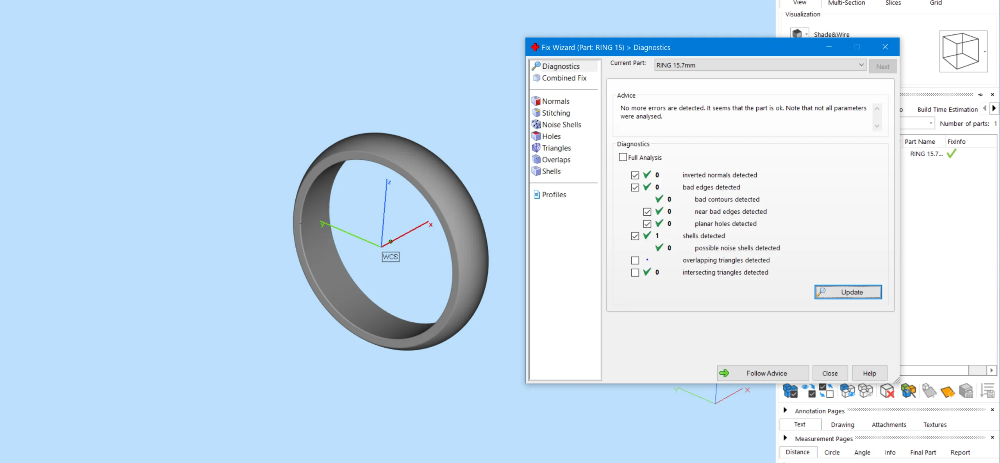Open the view cube dropdown arrow
This screenshot has width=1000, height=463.
(985, 52)
